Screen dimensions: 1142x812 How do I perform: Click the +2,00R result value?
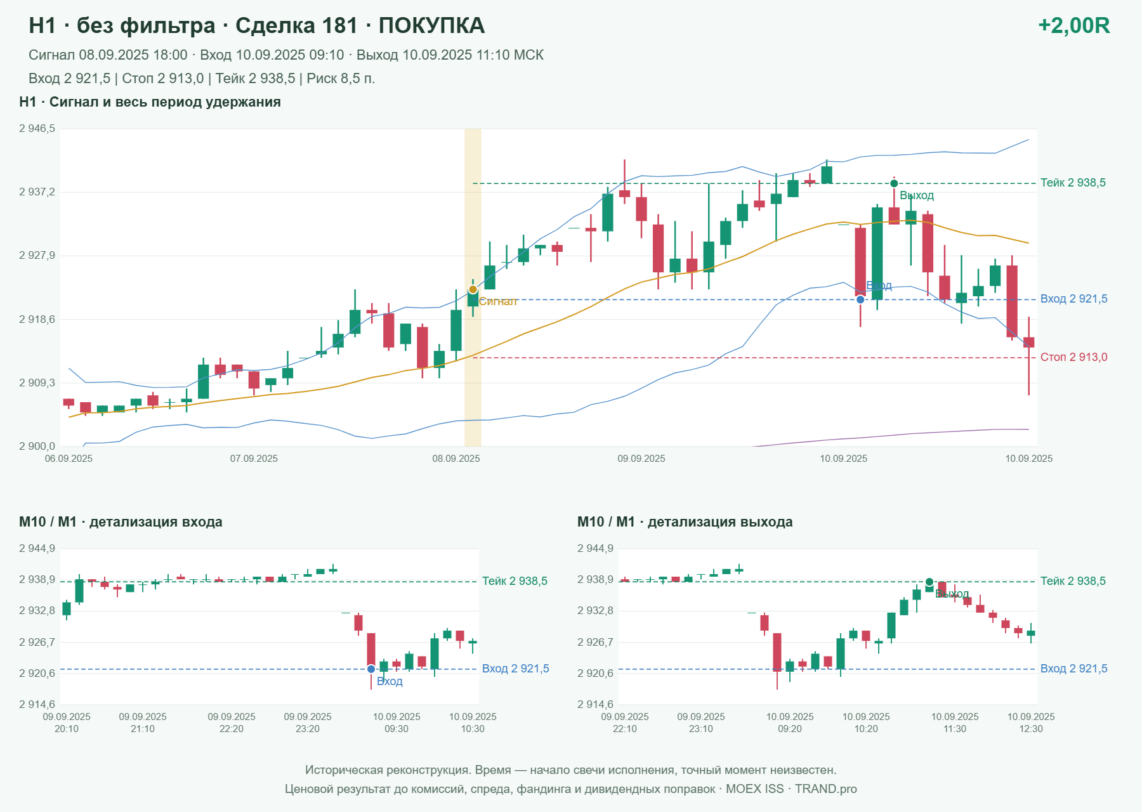[1074, 25]
